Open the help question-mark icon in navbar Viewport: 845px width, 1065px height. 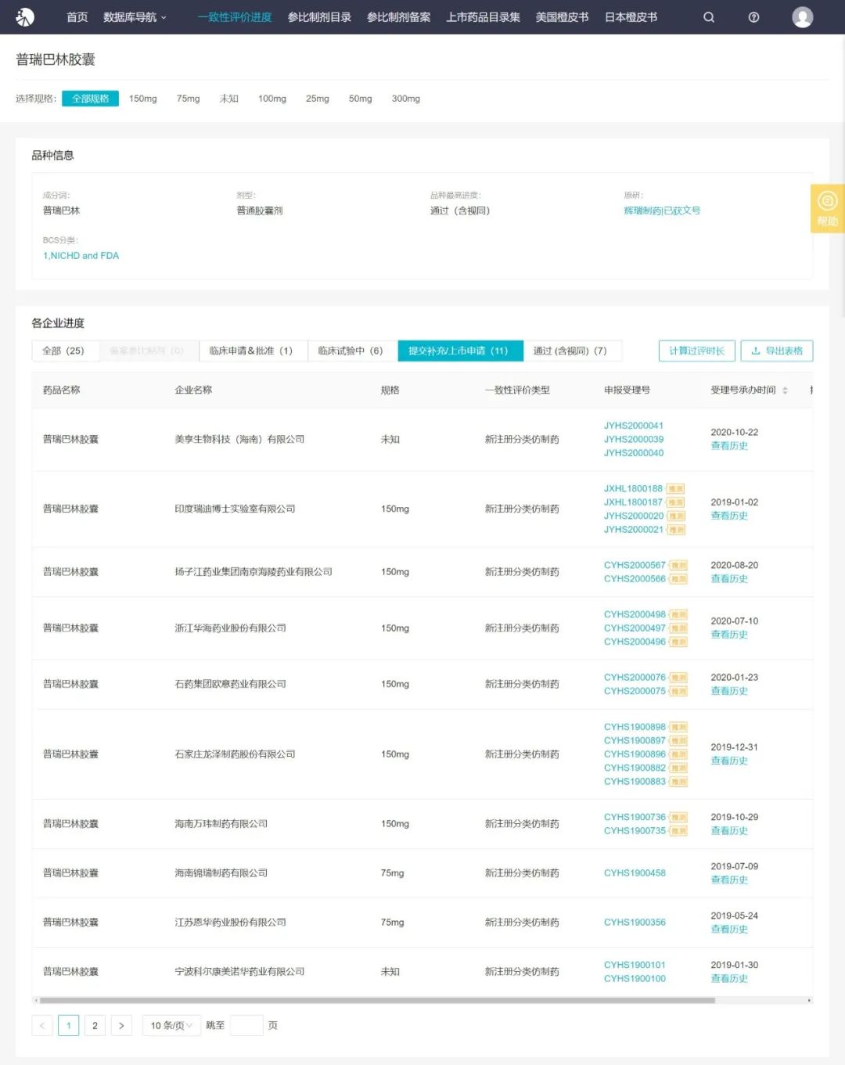coord(753,17)
